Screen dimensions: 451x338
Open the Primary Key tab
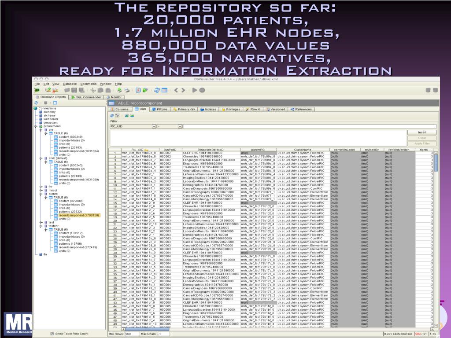click(184, 109)
